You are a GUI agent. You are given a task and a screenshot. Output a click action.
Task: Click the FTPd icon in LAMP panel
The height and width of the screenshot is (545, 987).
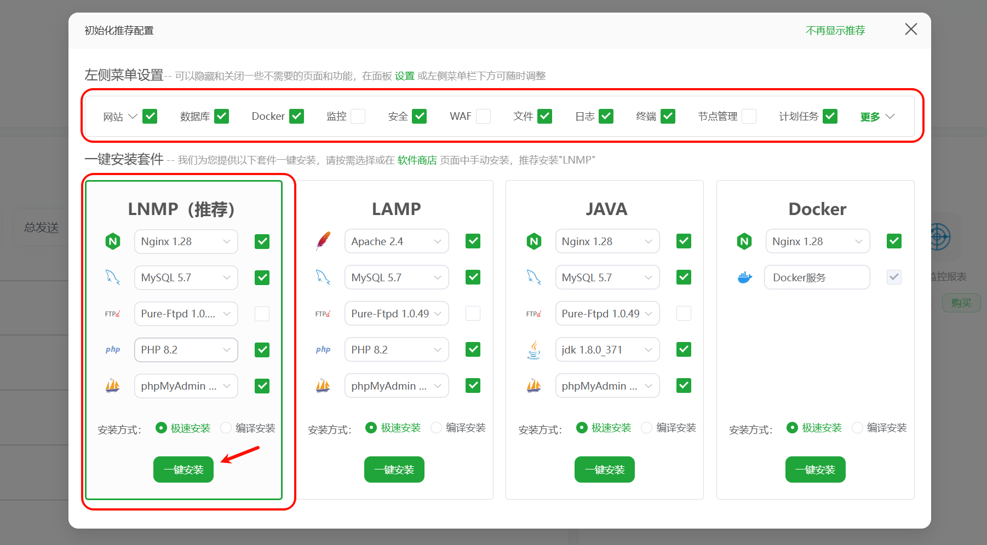point(323,314)
